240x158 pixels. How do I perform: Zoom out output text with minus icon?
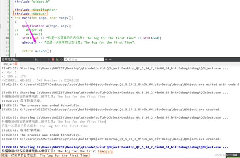(x=110, y=59)
